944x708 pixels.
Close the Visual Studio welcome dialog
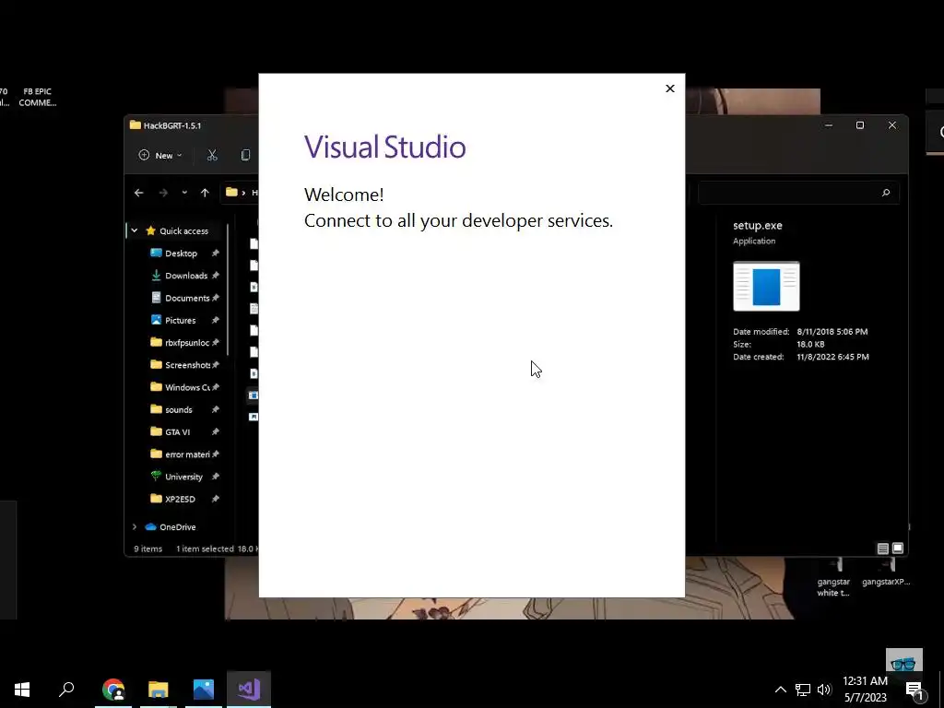670,88
